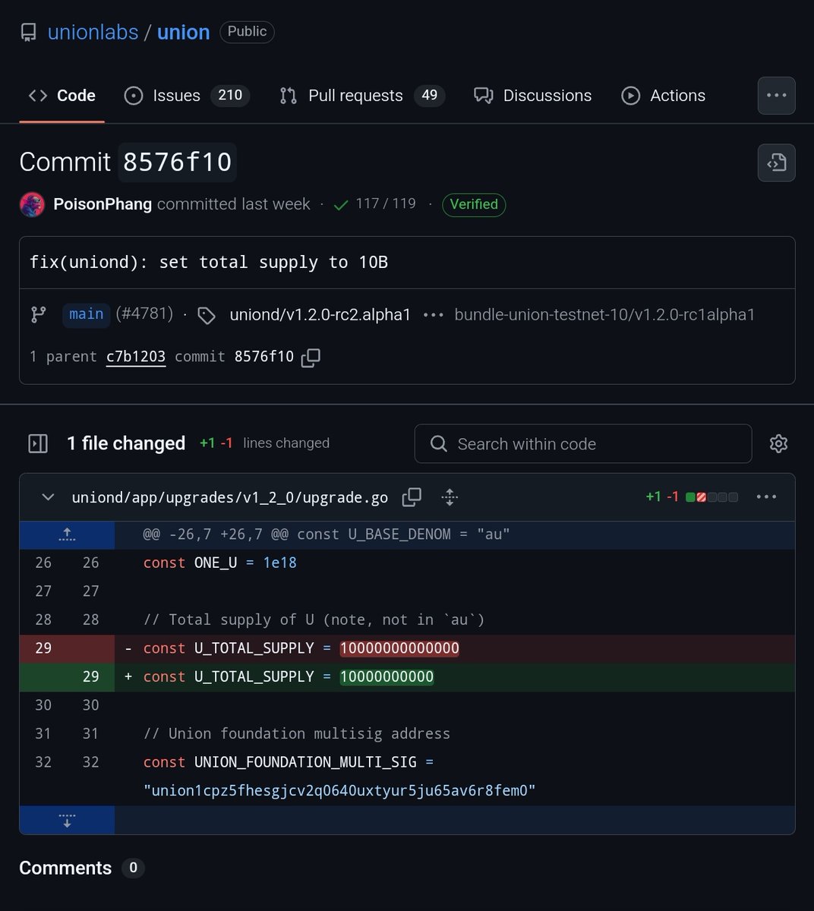Click the diffstat colored squares indicator
814x911 pixels.
[711, 497]
